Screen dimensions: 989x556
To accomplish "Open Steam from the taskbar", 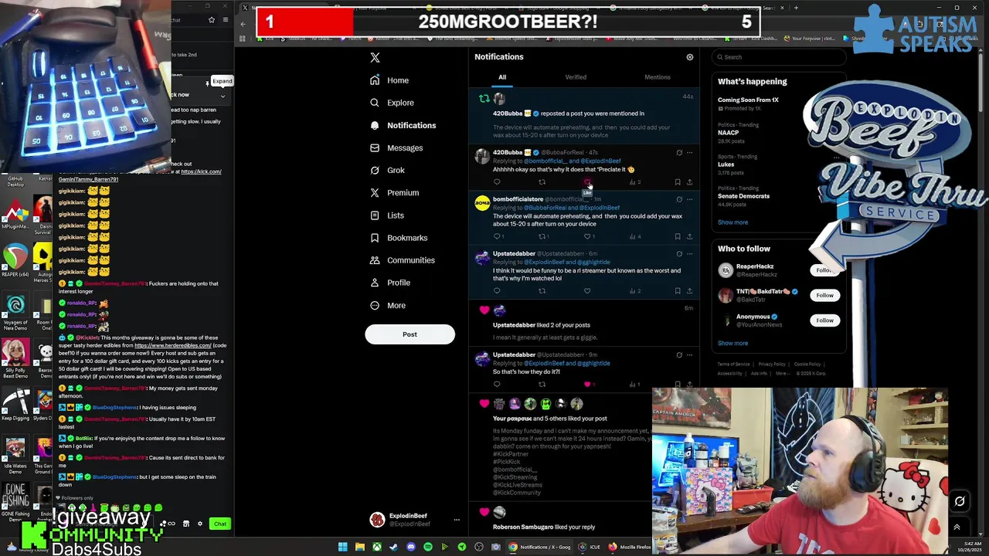I will point(393,548).
